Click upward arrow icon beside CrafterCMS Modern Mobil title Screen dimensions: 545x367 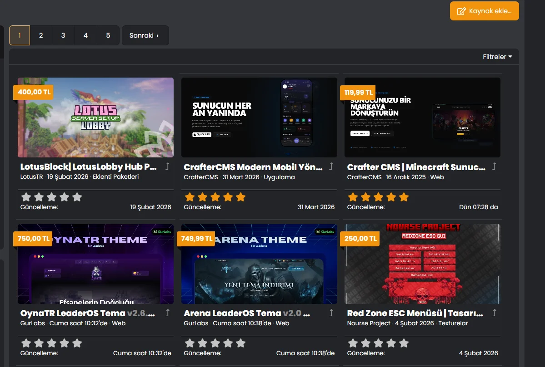tap(331, 166)
